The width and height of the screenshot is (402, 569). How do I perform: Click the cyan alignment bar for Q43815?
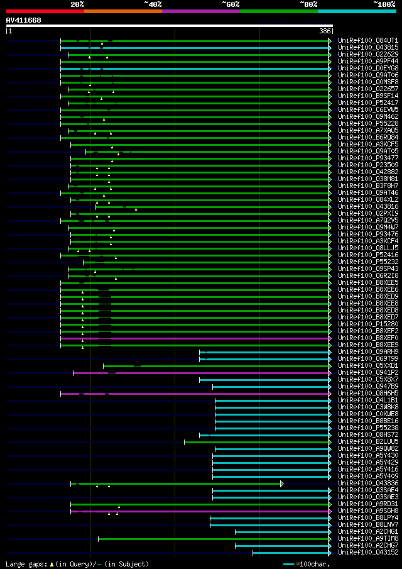(x=196, y=48)
